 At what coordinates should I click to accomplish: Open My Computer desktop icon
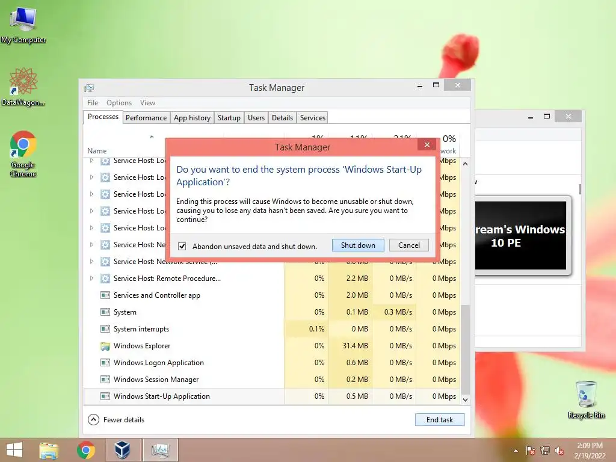coord(23,24)
